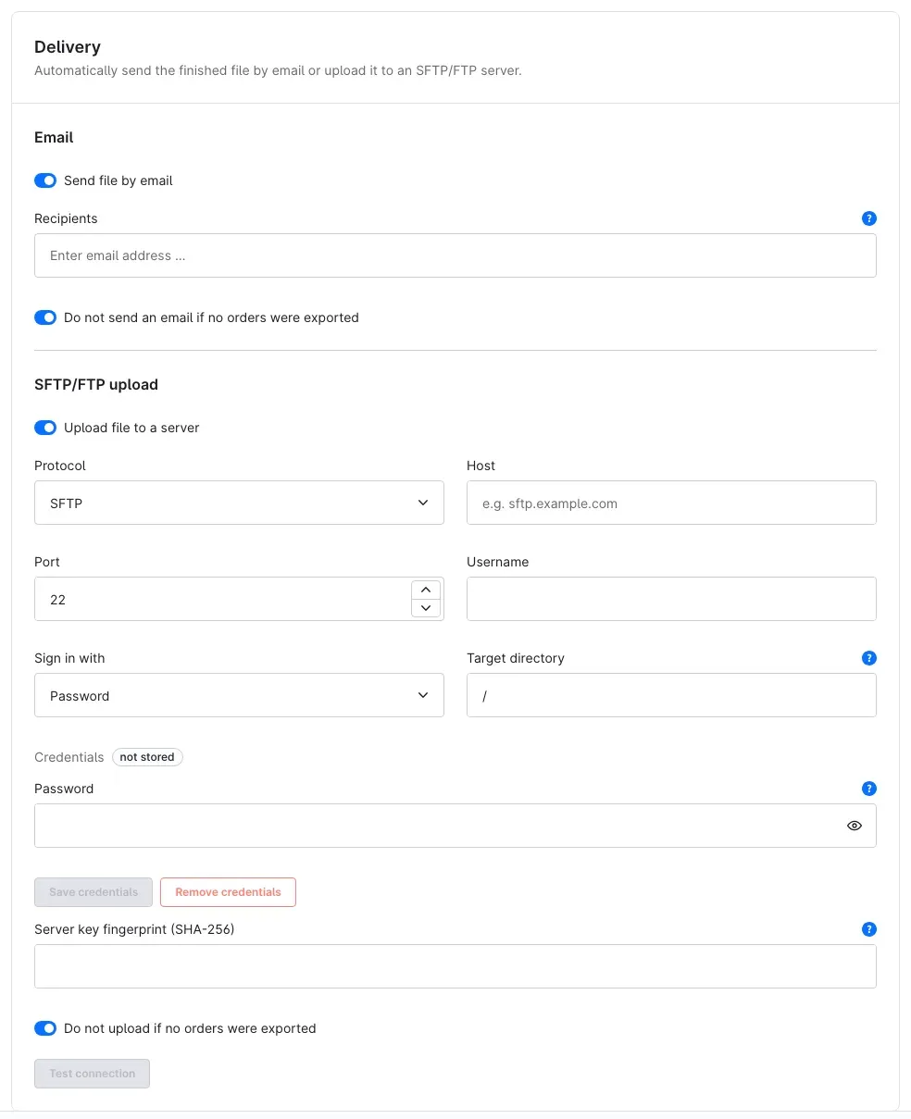Click the Save credentials button
This screenshot has height=1119, width=911.
point(94,892)
